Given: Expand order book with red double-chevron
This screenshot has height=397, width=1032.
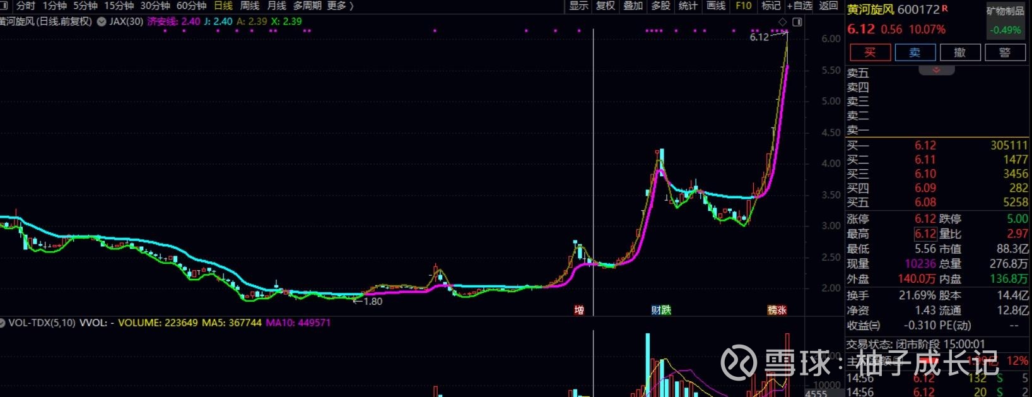Looking at the screenshot, I should [936, 70].
